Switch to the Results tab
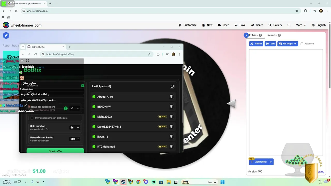The image size is (331, 186). (x=274, y=35)
